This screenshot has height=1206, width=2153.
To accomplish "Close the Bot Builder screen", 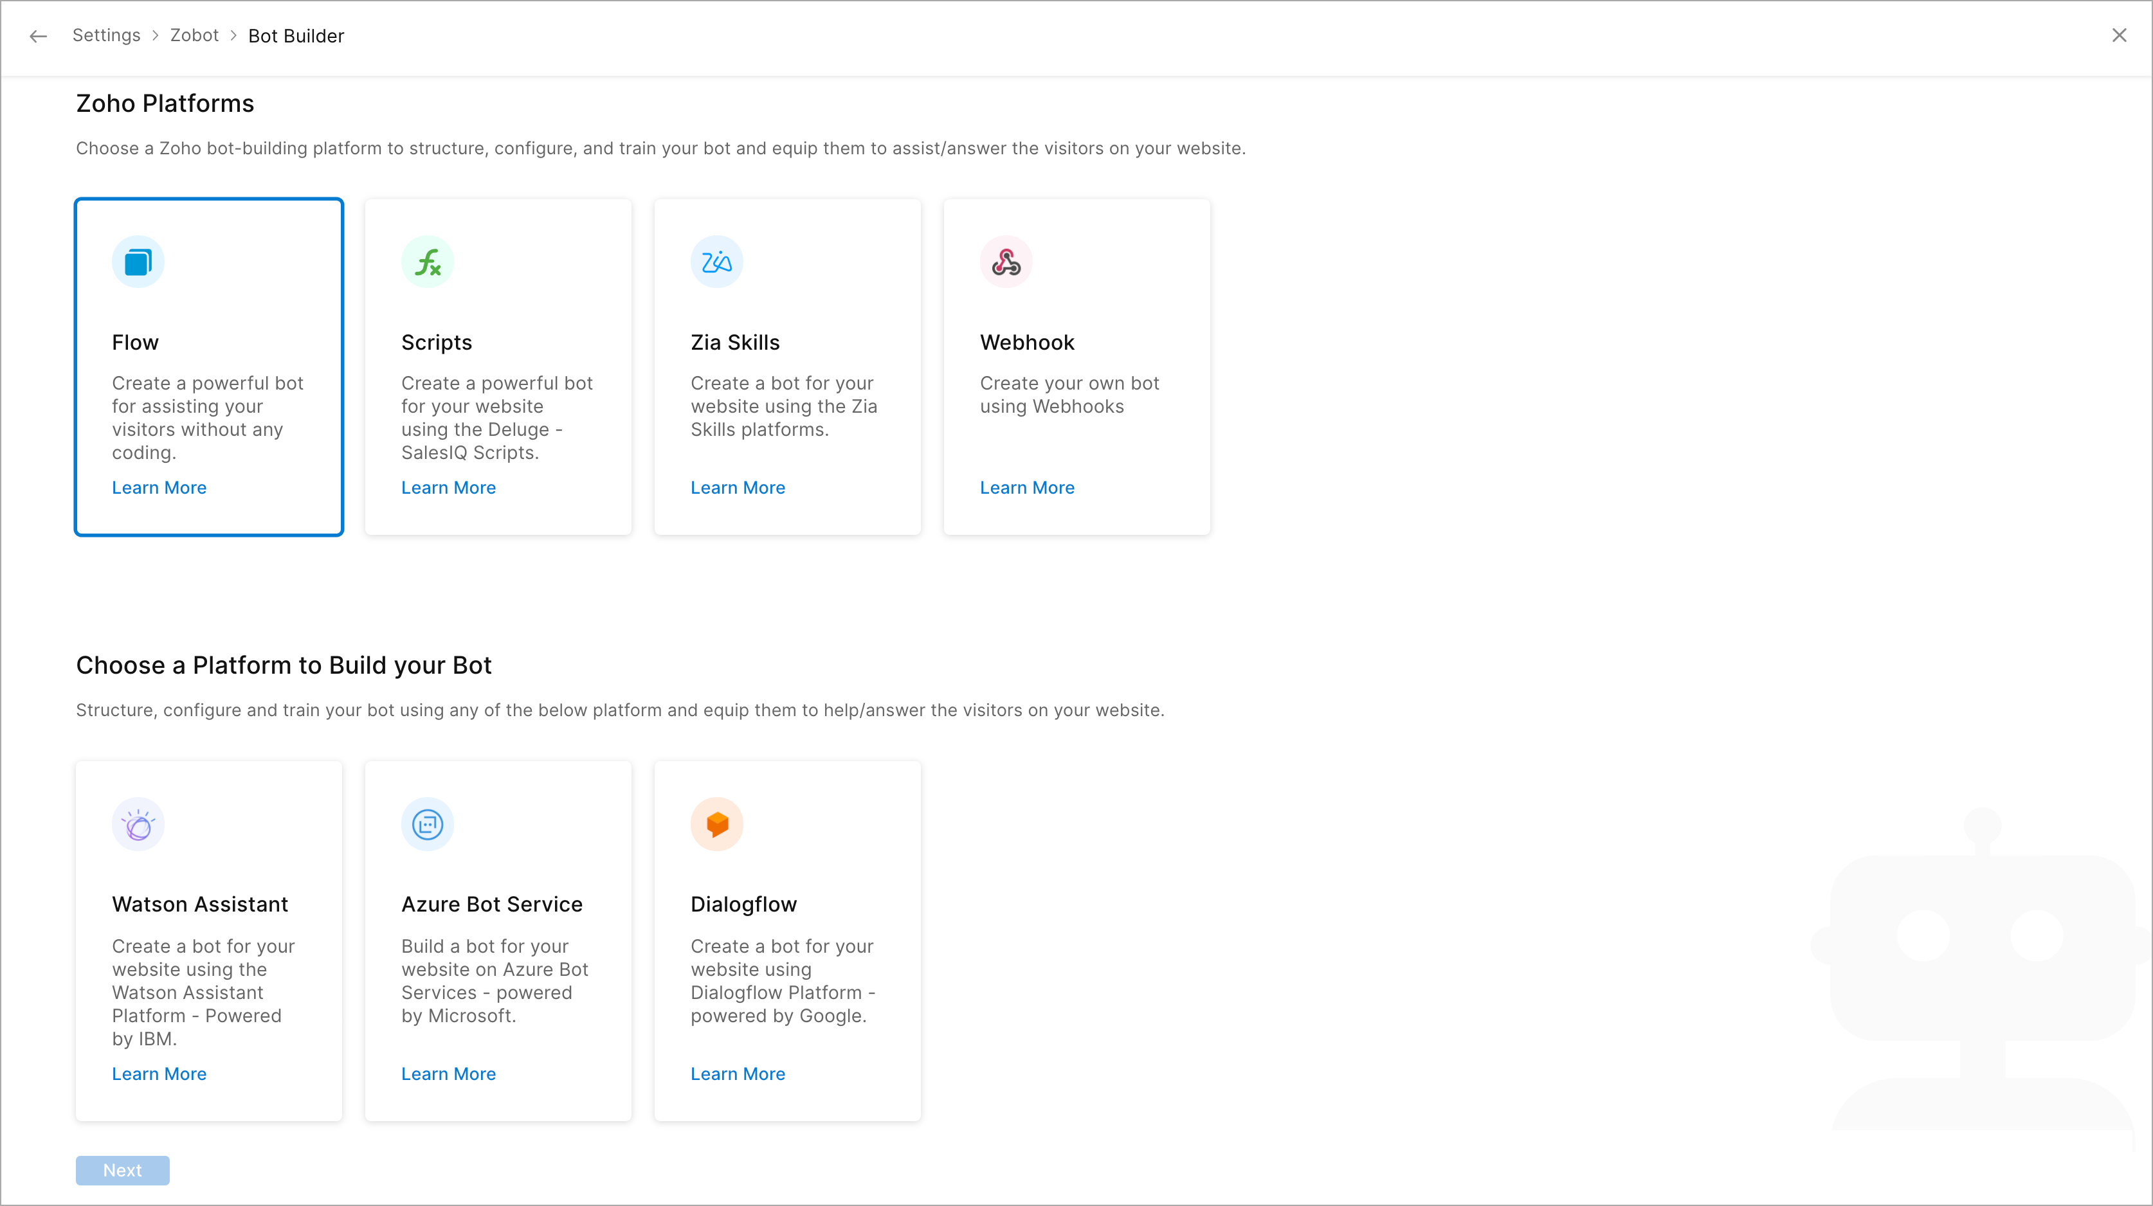I will pyautogui.click(x=2120, y=35).
